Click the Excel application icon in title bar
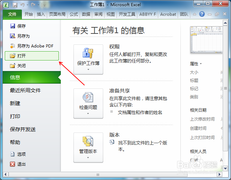Screen dimensions: 231x180 pyautogui.click(x=6, y=5)
